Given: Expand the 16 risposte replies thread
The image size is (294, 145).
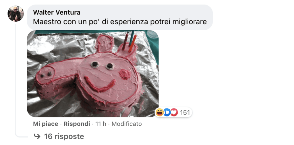Looking at the screenshot, I should tap(64, 137).
